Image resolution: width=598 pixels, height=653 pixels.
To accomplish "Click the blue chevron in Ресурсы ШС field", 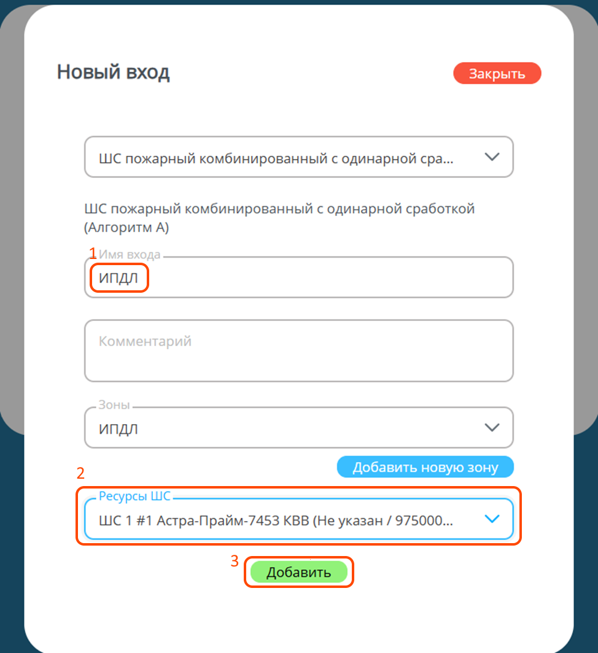I will point(492,519).
